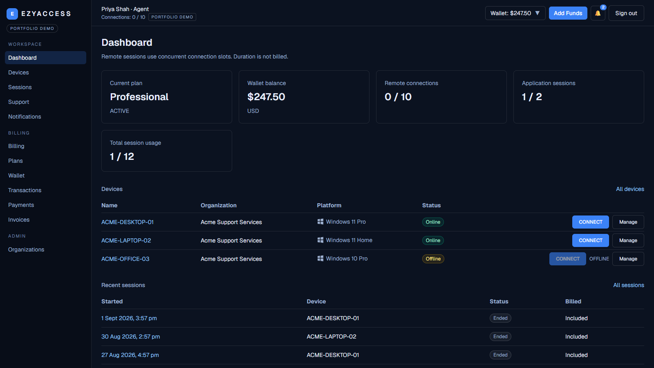Sign out of the account
This screenshot has width=654, height=368.
coord(626,13)
